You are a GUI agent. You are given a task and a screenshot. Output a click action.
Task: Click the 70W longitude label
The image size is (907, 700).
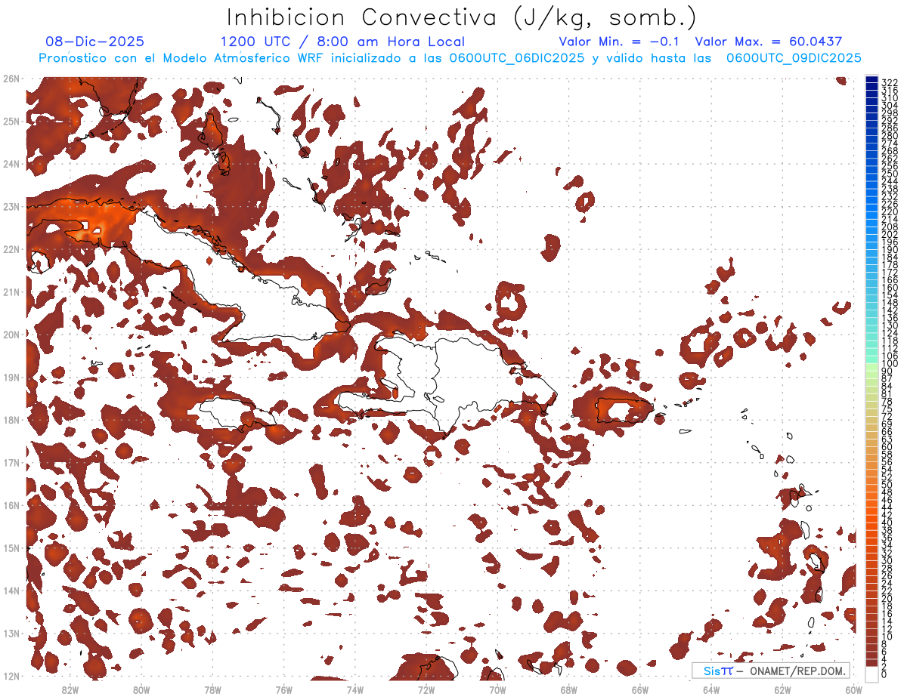coord(497,689)
